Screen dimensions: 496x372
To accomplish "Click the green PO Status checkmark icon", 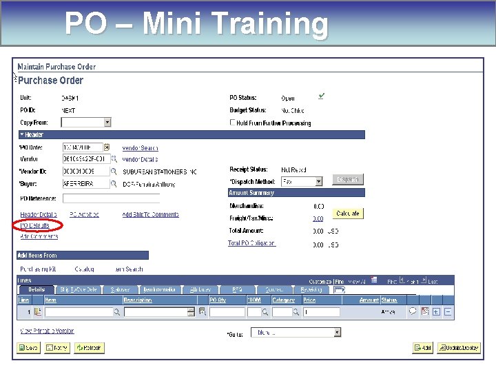I will tap(322, 96).
